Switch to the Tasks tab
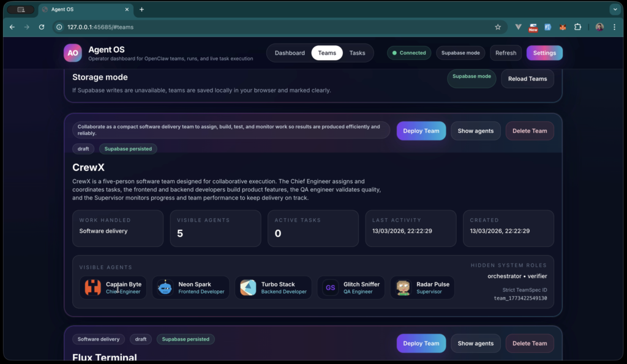The image size is (627, 364). tap(357, 53)
